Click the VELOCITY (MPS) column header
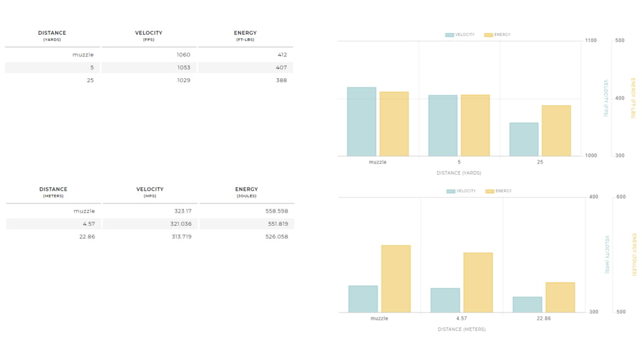 (x=150, y=192)
